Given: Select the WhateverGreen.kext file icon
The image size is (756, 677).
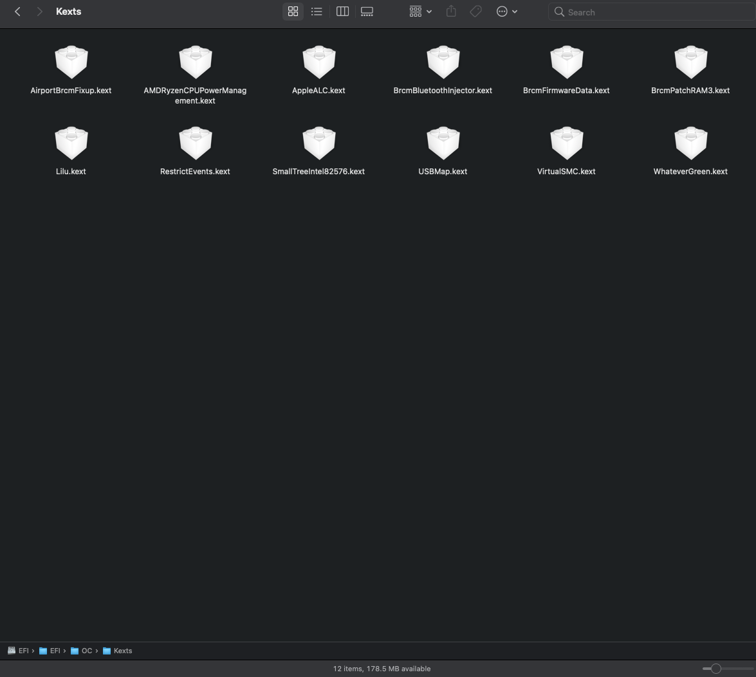Looking at the screenshot, I should tap(690, 143).
